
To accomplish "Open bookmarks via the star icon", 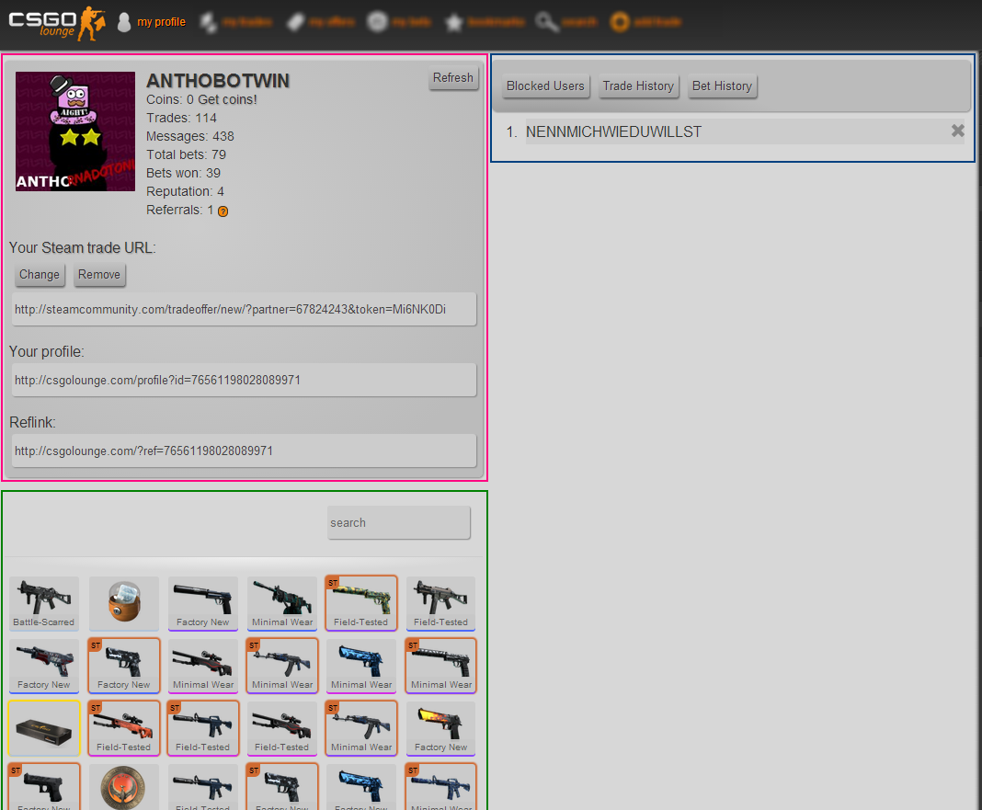I will (453, 23).
